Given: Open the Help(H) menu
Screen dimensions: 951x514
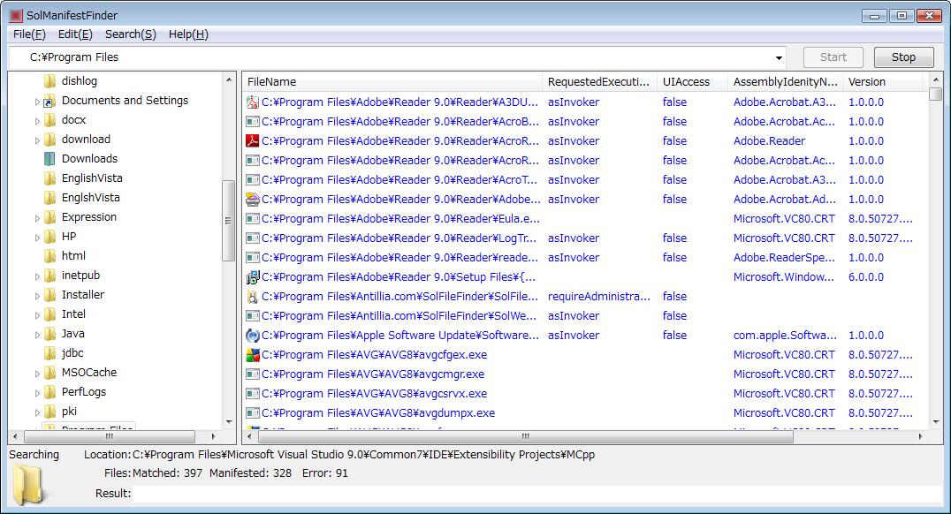Looking at the screenshot, I should coord(188,34).
